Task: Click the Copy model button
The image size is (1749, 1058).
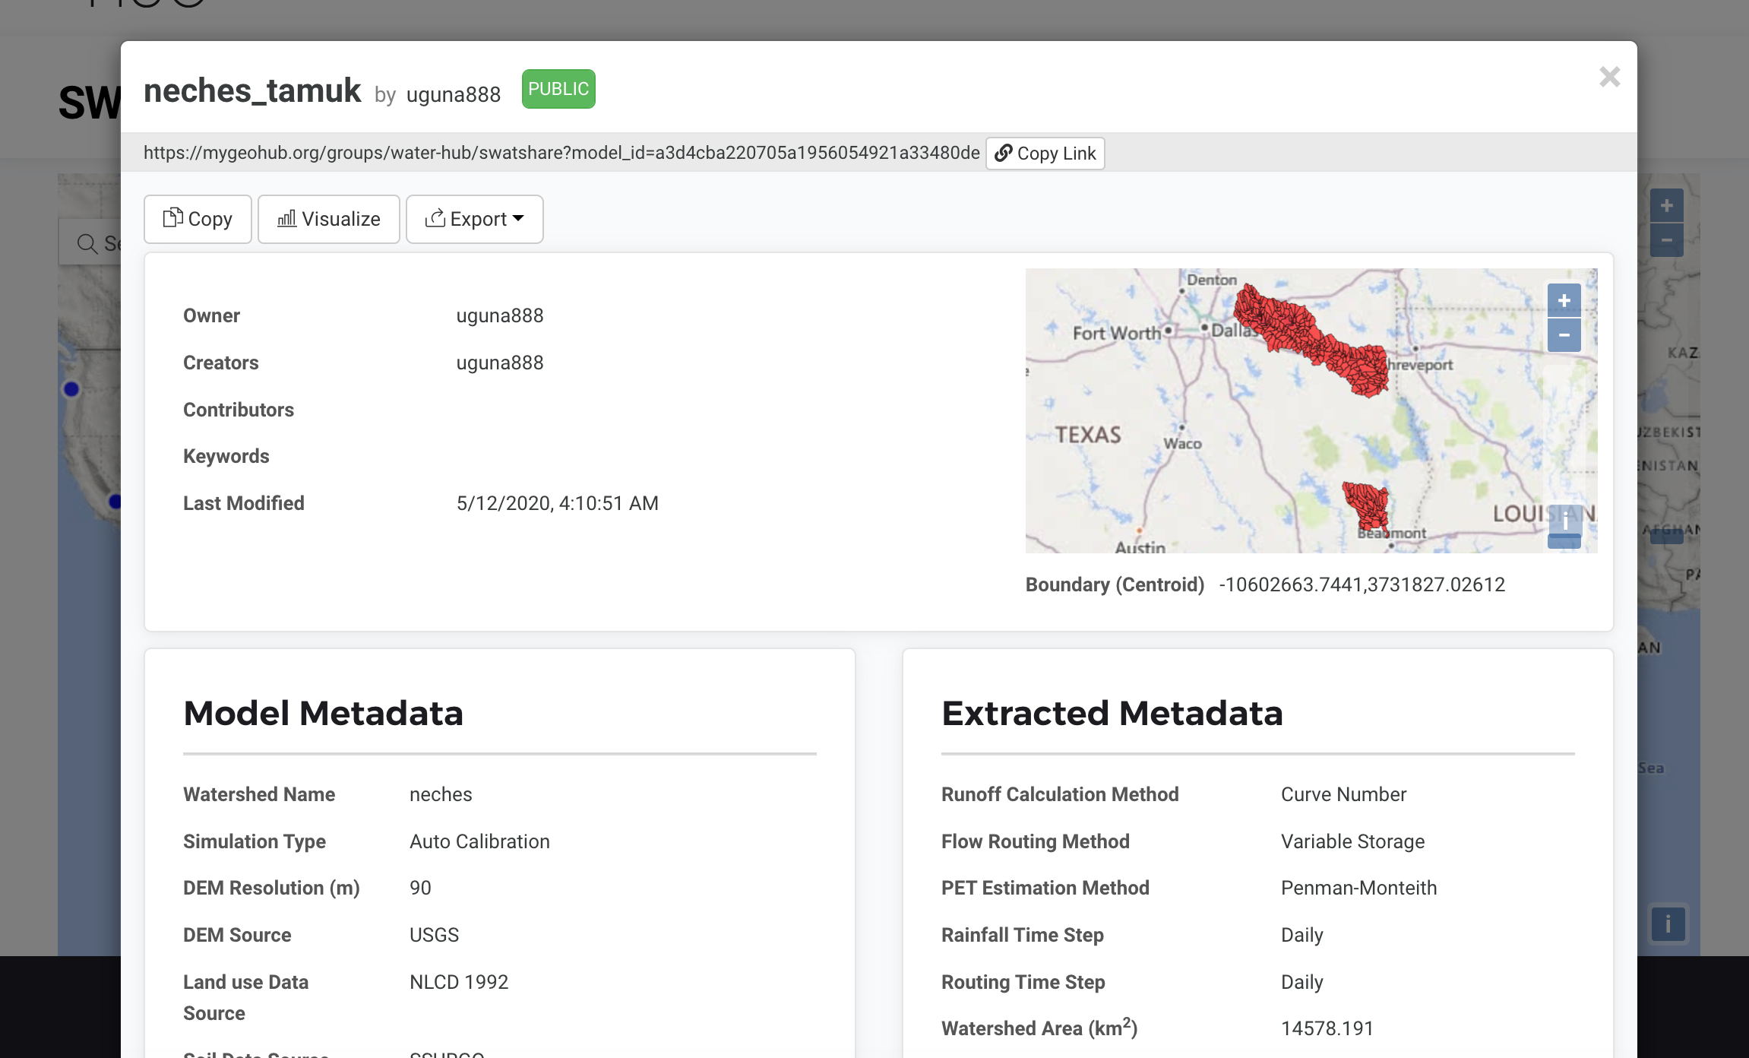Action: tap(198, 219)
